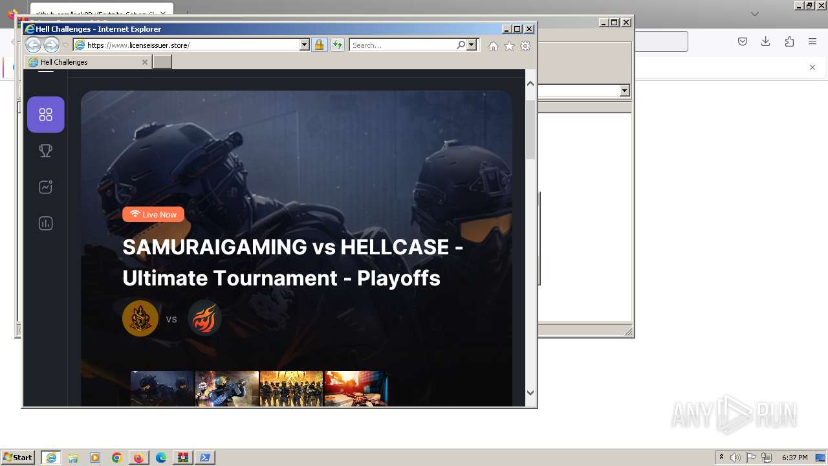This screenshot has width=828, height=466.
Task: Click the vertical scrollbar thumb
Action: coord(530,130)
